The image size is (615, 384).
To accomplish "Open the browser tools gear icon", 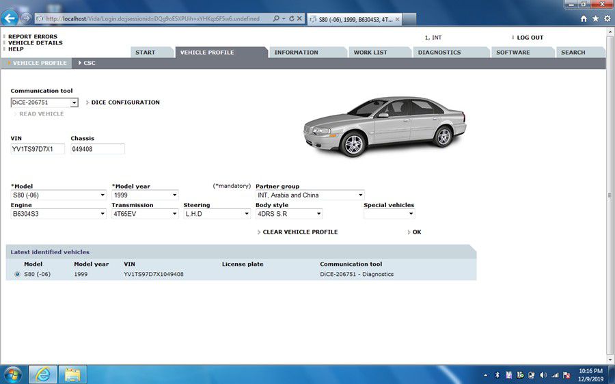I will pyautogui.click(x=607, y=19).
